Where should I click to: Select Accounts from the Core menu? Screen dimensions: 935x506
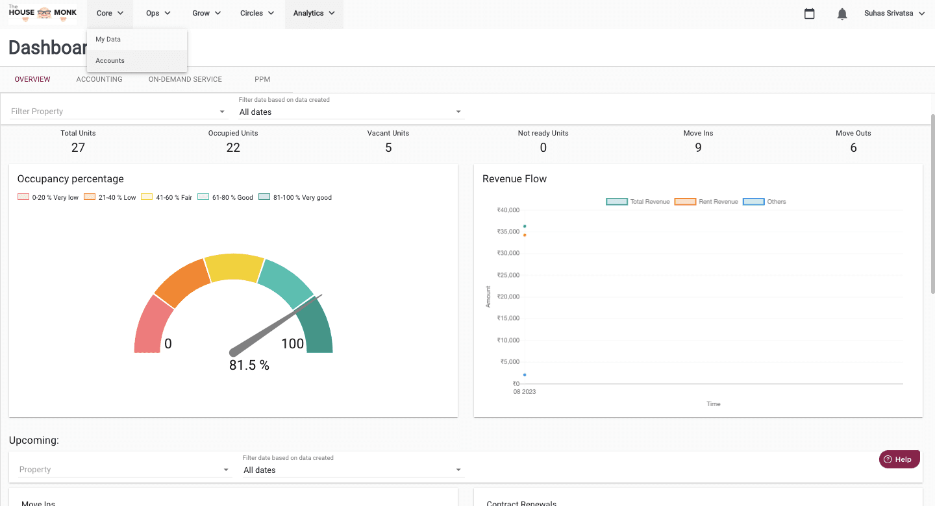pyautogui.click(x=110, y=61)
